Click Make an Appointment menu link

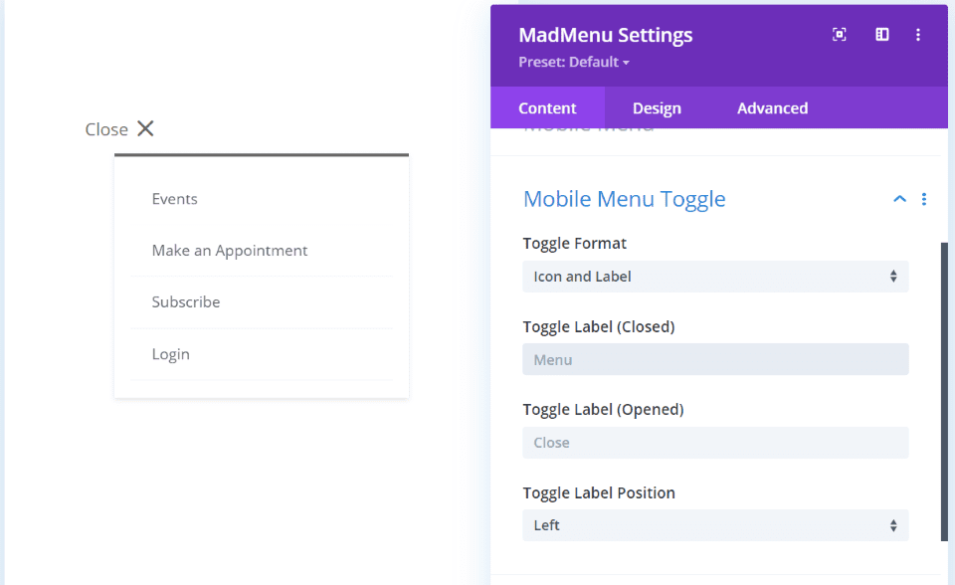[x=230, y=251]
